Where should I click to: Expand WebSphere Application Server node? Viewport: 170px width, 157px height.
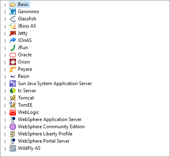pos(5,120)
